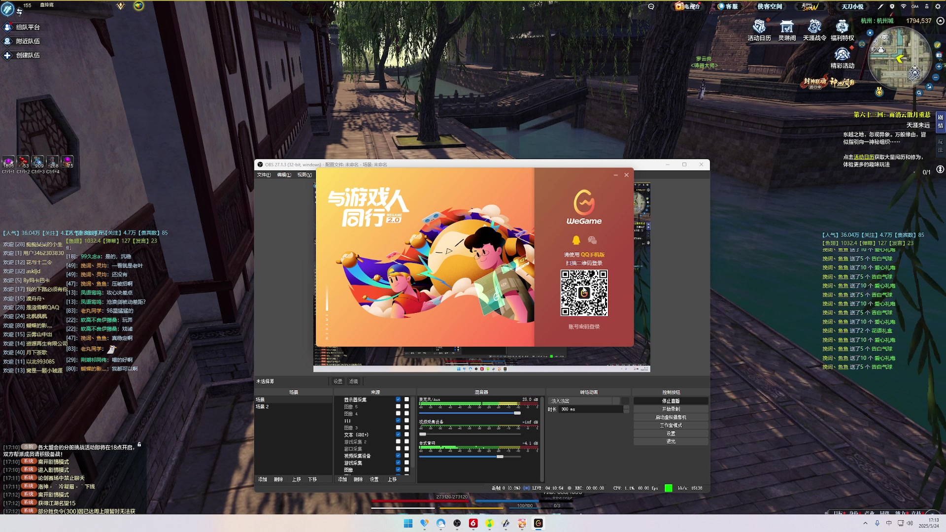Screen dimensions: 946x532
Task: Open the 组队平台 team platform entry
Action: point(22,27)
